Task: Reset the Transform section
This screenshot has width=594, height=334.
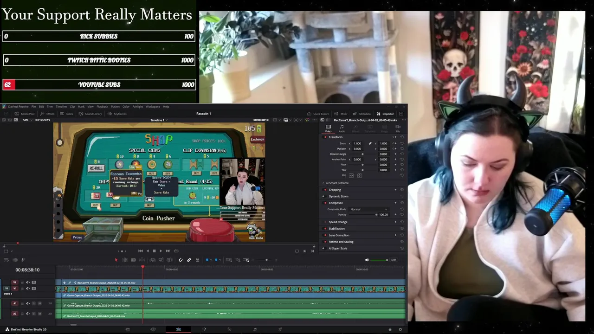Action: click(402, 137)
